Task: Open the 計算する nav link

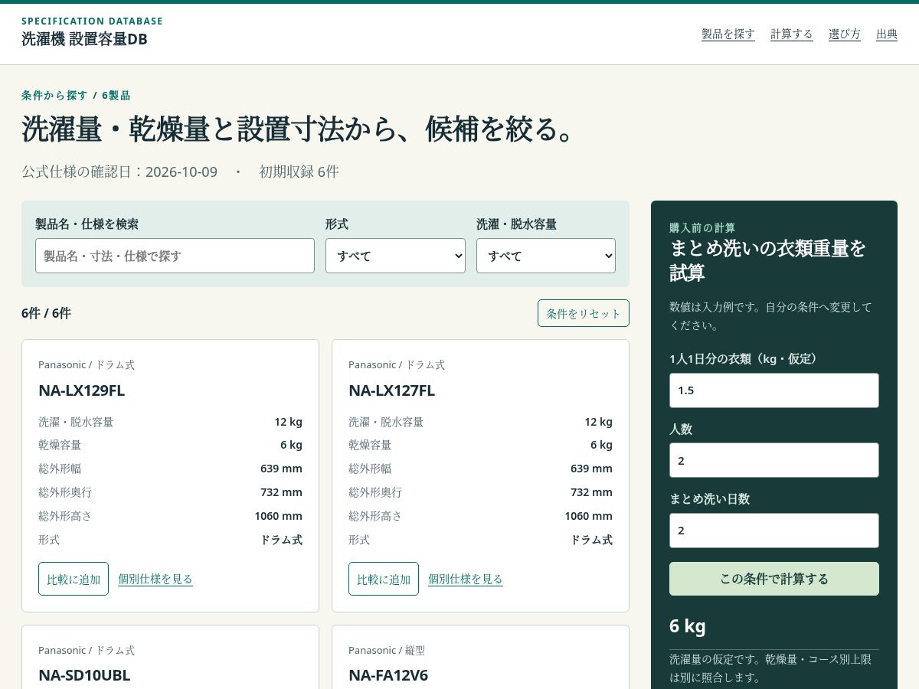Action: [x=792, y=34]
